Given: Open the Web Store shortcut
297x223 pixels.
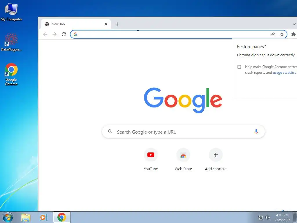Looking at the screenshot, I should [183, 160].
